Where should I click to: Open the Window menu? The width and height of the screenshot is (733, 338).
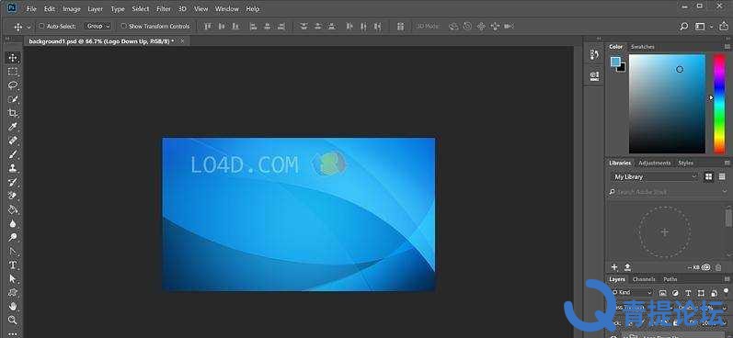point(227,9)
